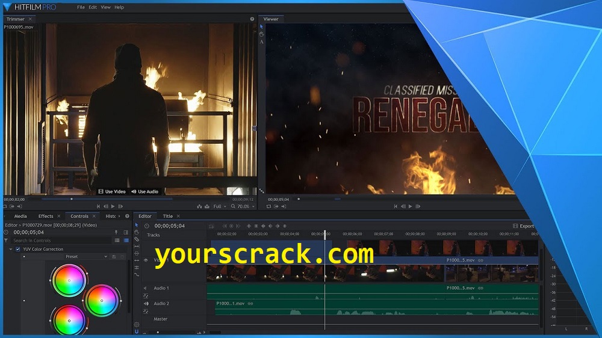Go to start in Viewer playback
Image resolution: width=602 pixels, height=338 pixels.
[396, 206]
